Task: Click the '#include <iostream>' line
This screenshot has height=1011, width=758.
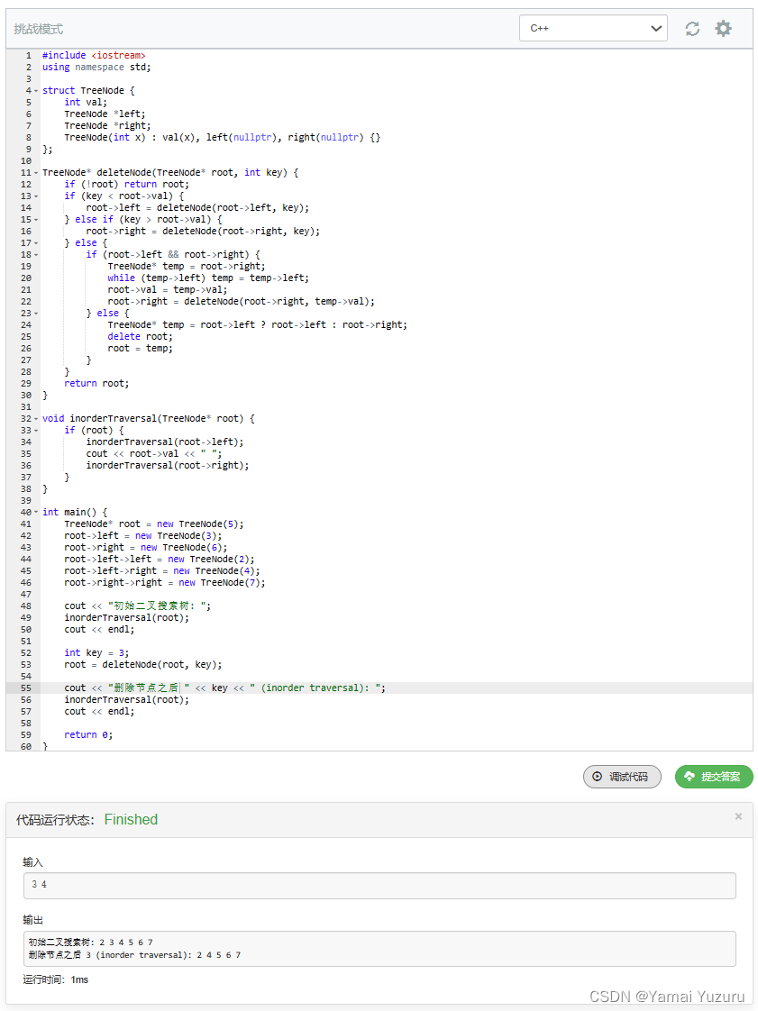Action: click(x=94, y=56)
